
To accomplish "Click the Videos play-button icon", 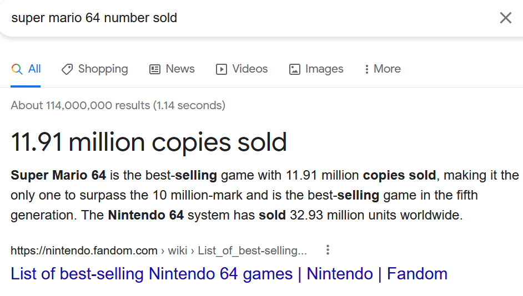I will coord(221,69).
